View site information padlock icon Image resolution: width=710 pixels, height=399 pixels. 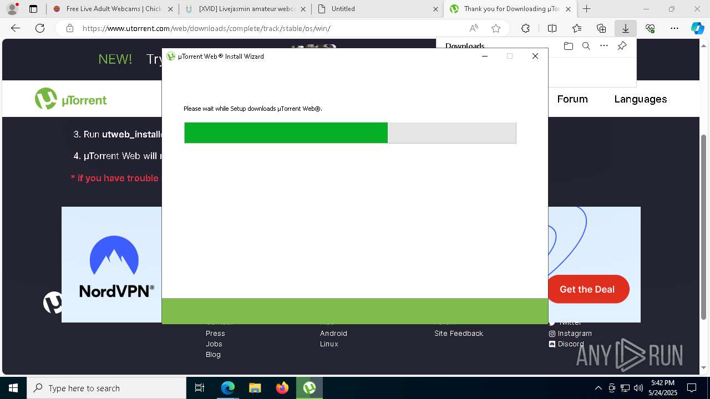coord(70,28)
